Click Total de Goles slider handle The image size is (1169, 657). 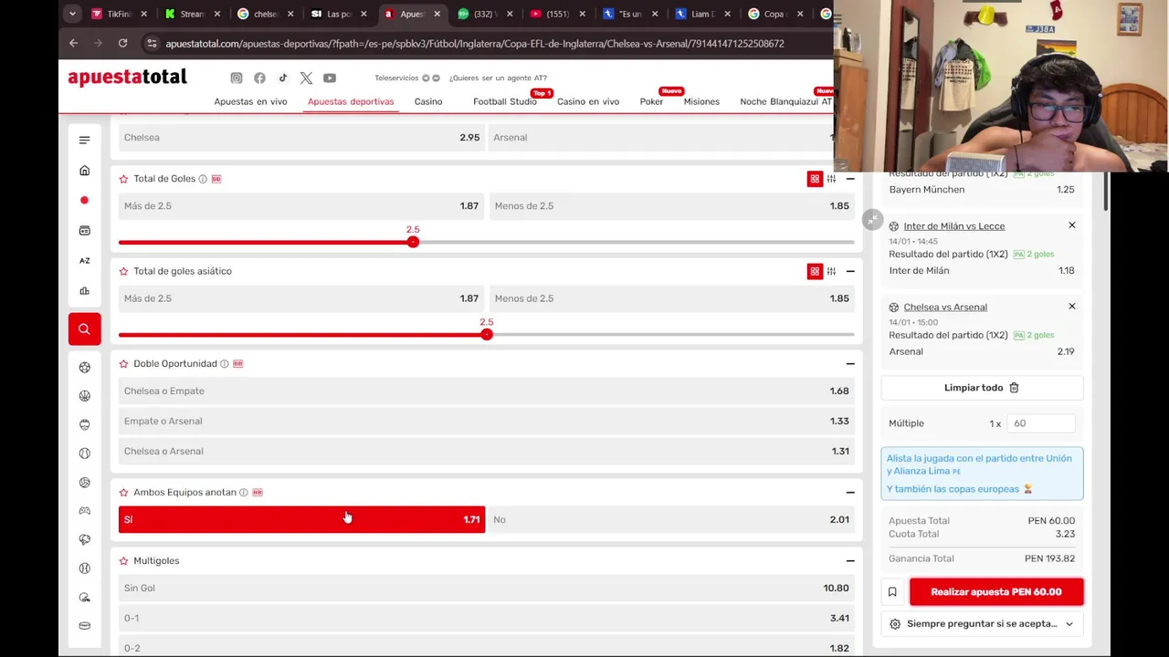point(413,242)
